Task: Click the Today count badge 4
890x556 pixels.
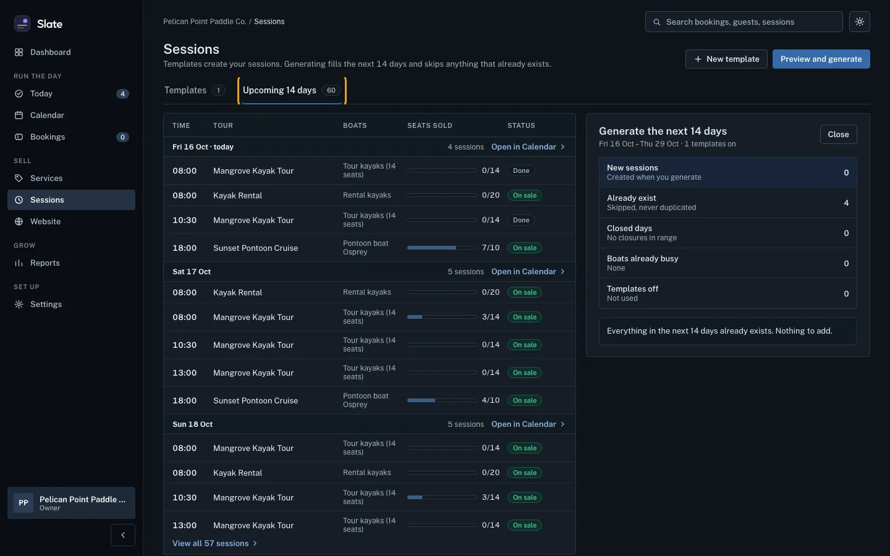Action: [x=122, y=94]
